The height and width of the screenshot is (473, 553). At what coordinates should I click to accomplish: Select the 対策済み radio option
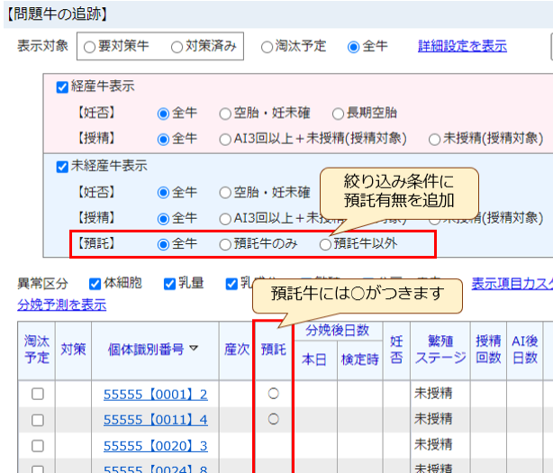click(177, 47)
